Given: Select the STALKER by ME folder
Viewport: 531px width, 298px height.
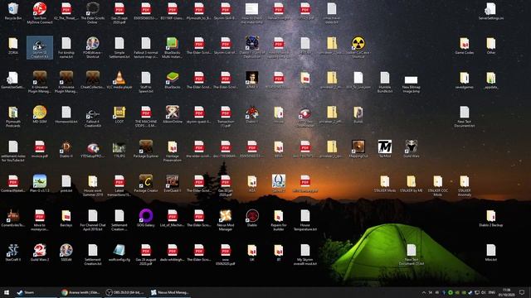Looking at the screenshot, I should (412, 184).
